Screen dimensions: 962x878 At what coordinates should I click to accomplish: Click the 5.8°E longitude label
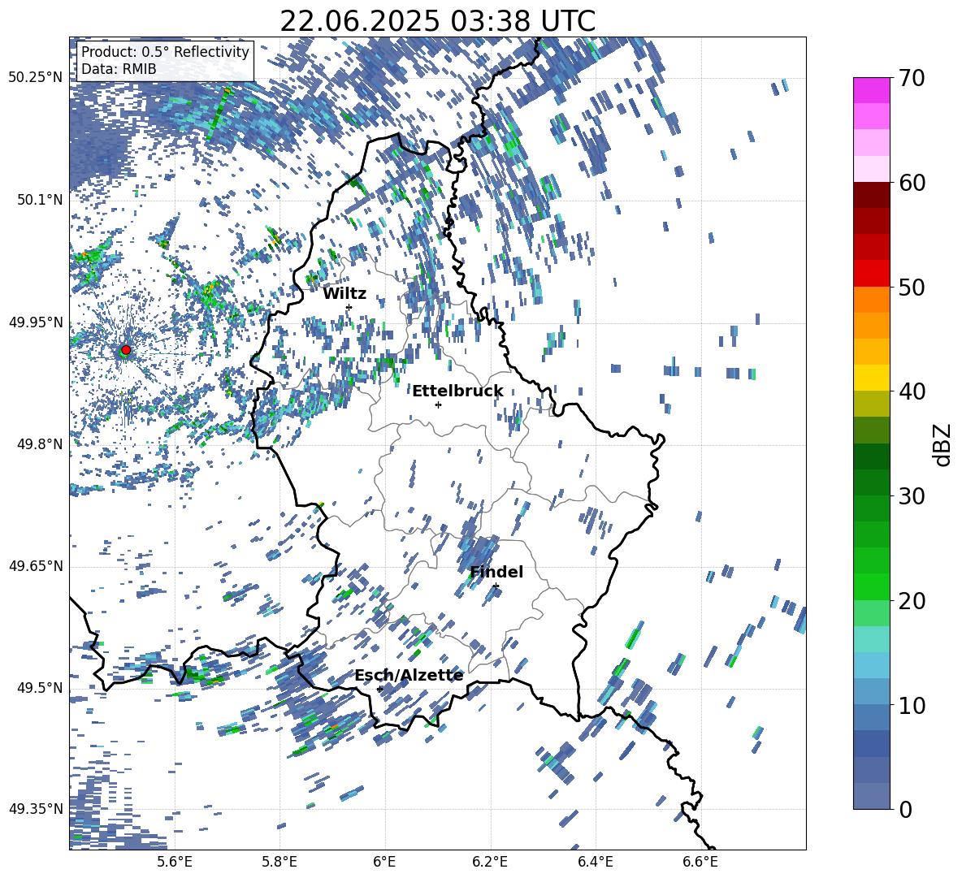[279, 862]
